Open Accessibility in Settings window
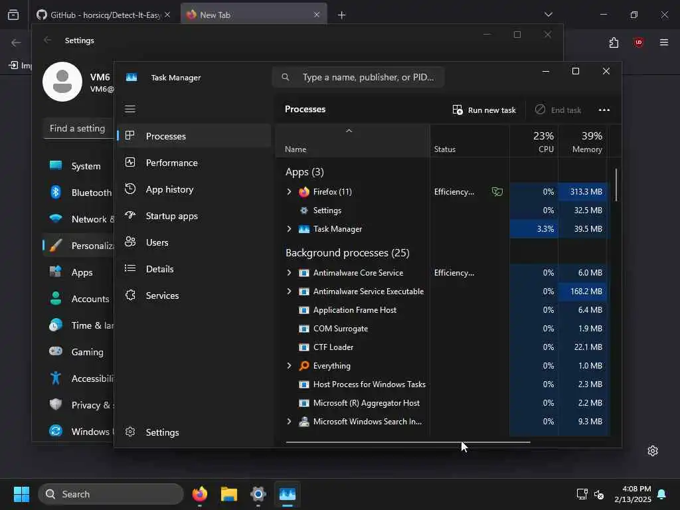 79,379
